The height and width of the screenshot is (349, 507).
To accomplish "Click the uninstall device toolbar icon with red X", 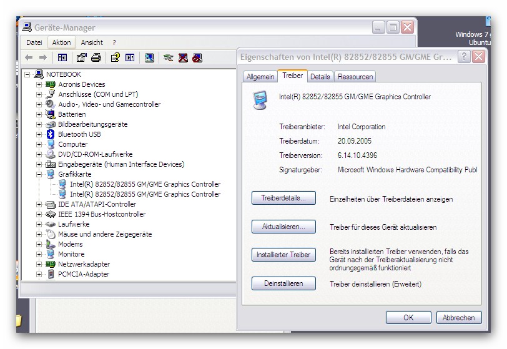I will point(183,57).
